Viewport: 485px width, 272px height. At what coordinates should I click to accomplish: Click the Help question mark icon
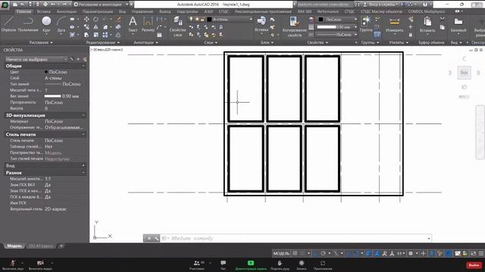point(425,5)
